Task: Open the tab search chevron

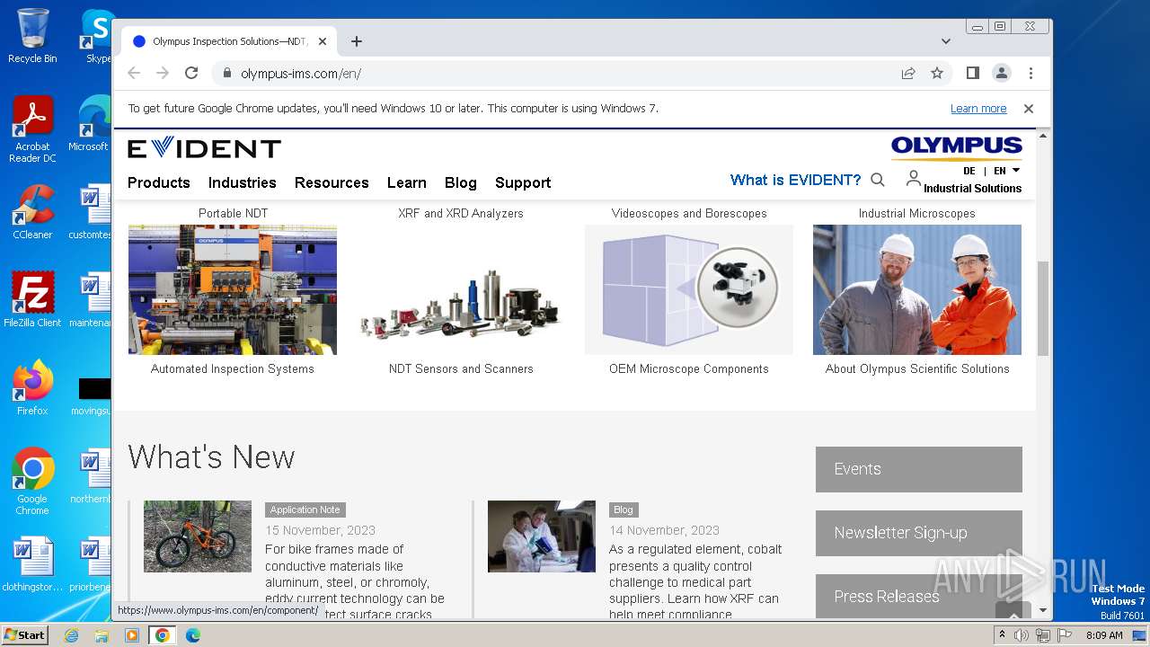Action: click(946, 41)
